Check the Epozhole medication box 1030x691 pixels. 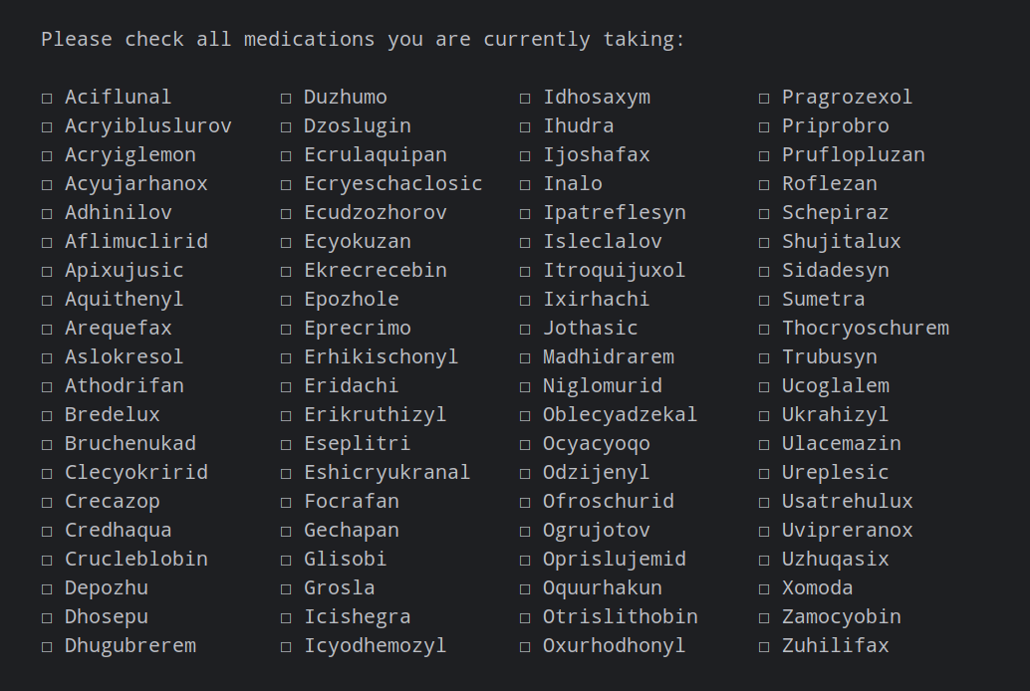[x=286, y=300]
